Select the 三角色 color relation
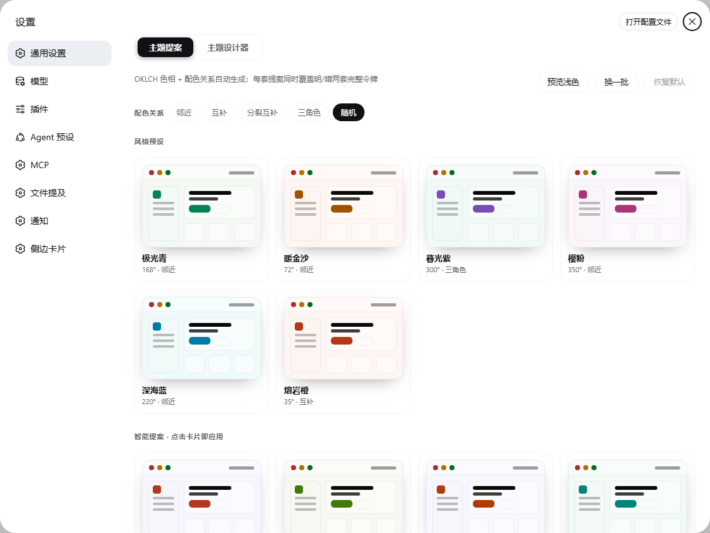 coord(309,112)
